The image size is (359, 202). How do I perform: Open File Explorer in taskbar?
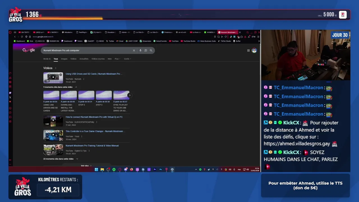tap(102, 169)
